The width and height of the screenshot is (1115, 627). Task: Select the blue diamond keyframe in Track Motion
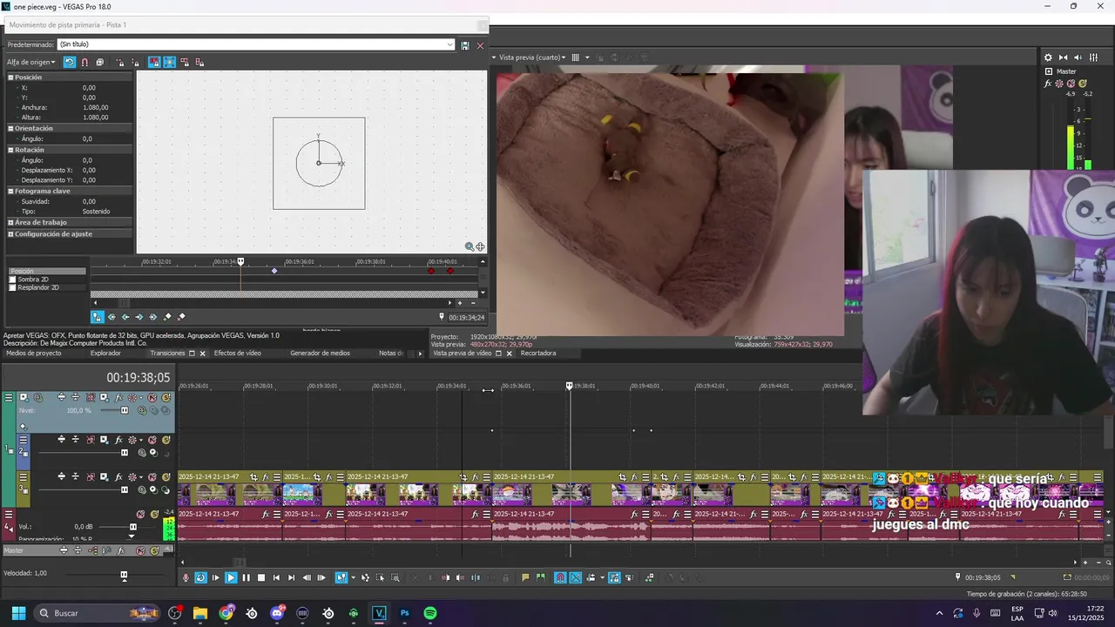(274, 271)
